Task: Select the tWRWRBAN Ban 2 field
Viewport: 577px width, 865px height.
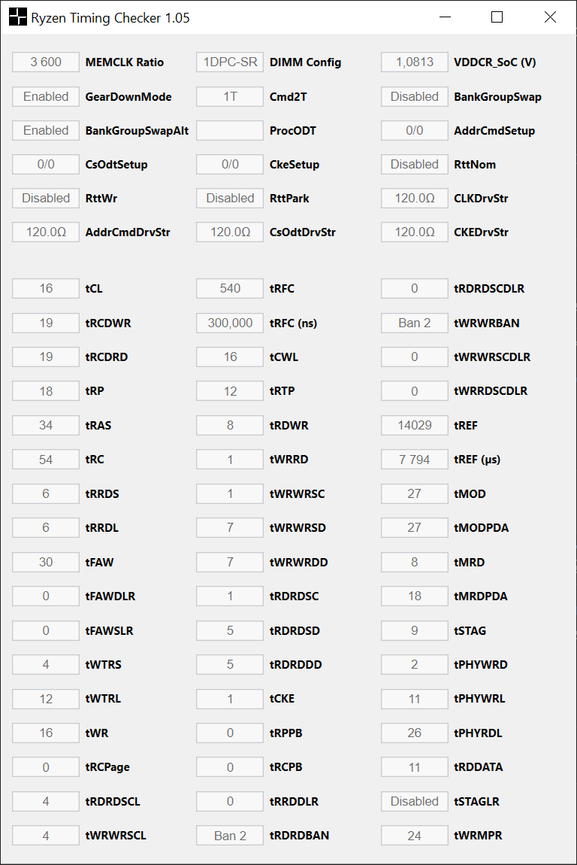Action: pyautogui.click(x=415, y=323)
